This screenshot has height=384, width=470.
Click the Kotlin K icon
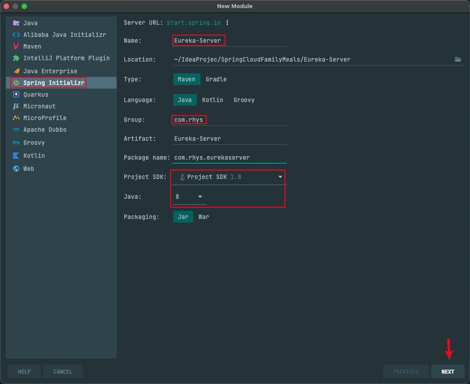click(x=16, y=156)
